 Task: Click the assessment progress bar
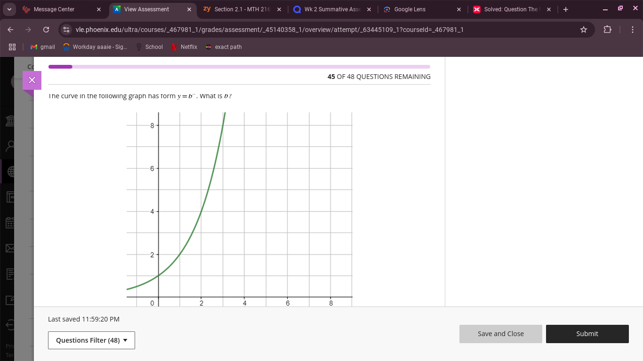point(239,67)
